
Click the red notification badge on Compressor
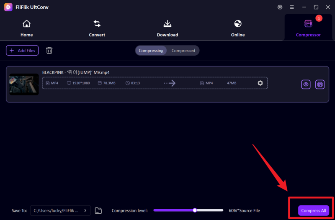pyautogui.click(x=319, y=18)
